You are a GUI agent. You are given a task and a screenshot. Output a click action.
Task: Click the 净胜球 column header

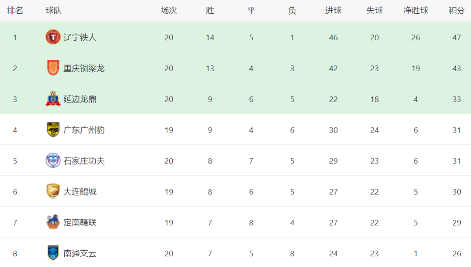tap(416, 10)
